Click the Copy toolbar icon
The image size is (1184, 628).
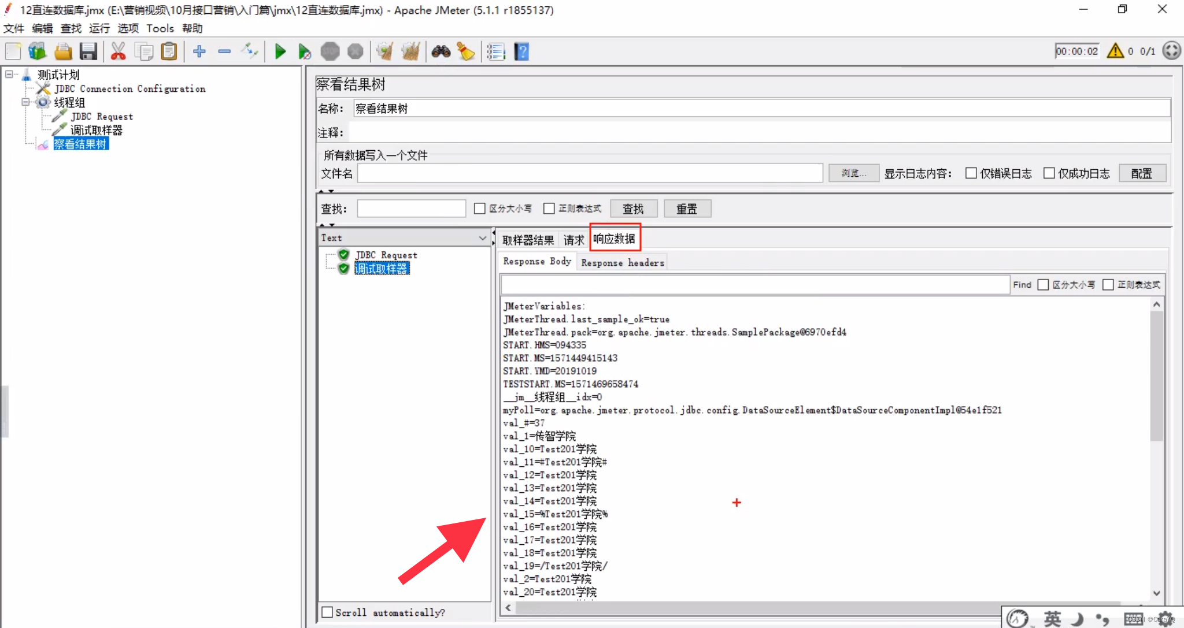143,51
